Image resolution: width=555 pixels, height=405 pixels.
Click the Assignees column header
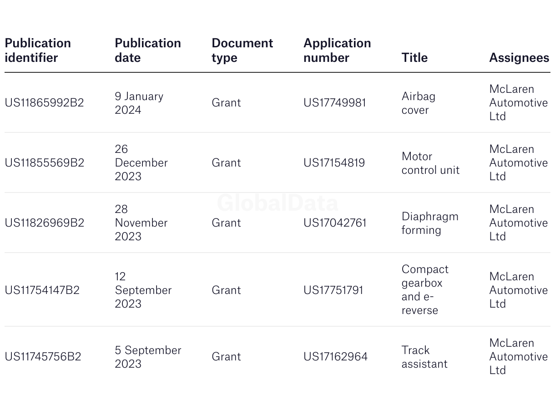click(519, 58)
